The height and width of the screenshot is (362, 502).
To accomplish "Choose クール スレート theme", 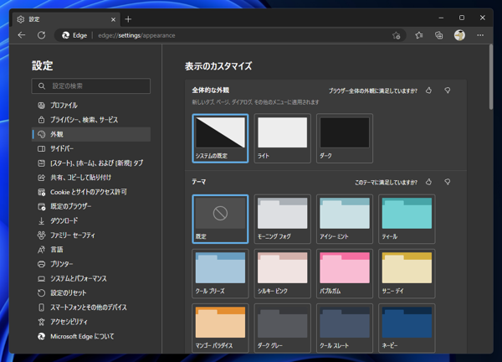I will 345,328.
